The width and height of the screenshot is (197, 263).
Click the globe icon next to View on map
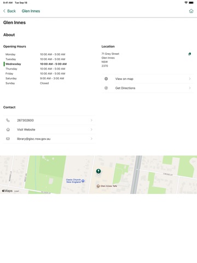coord(106,79)
